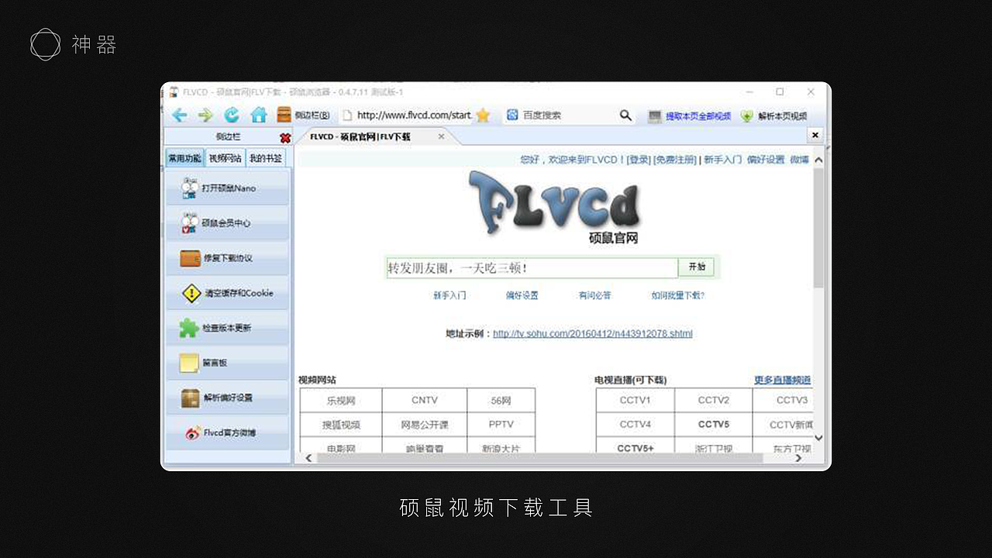Open the 我的书签 sidebar tab
The height and width of the screenshot is (558, 992).
[266, 158]
